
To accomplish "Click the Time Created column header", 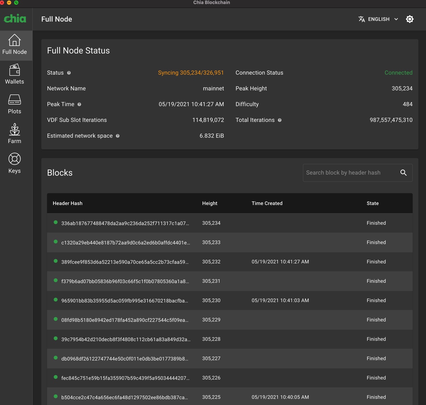I will tap(267, 203).
